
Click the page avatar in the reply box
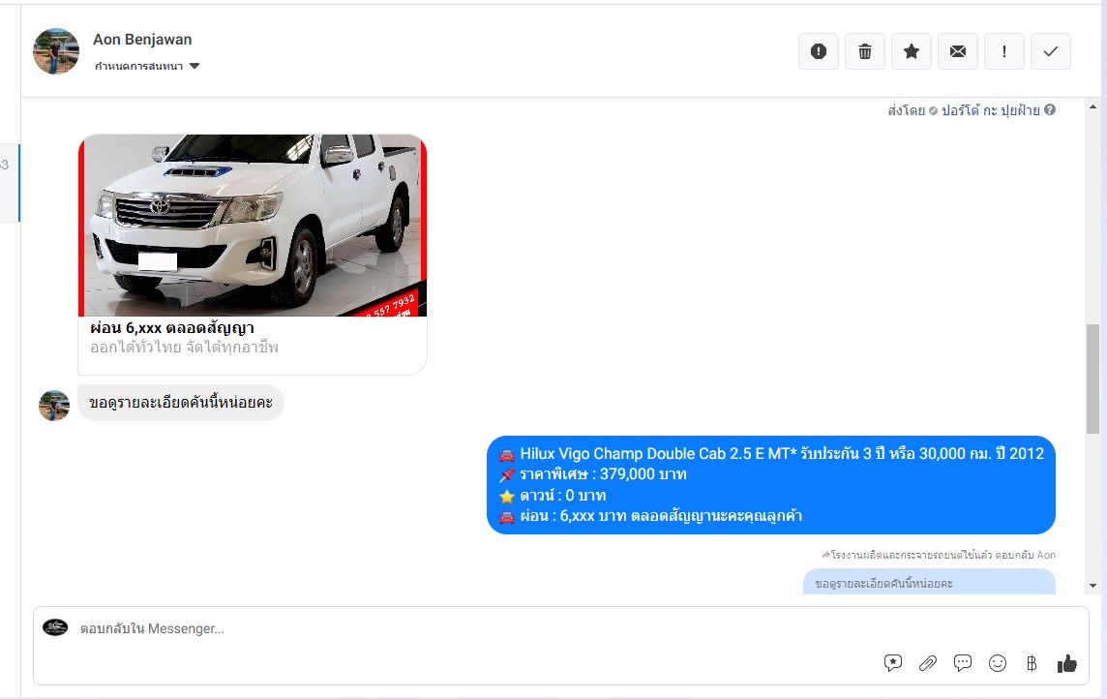click(55, 627)
